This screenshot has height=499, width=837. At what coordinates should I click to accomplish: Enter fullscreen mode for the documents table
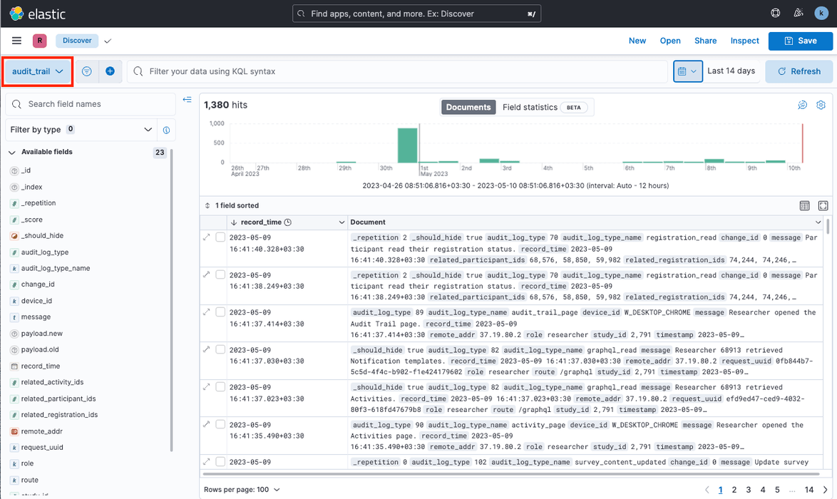823,205
